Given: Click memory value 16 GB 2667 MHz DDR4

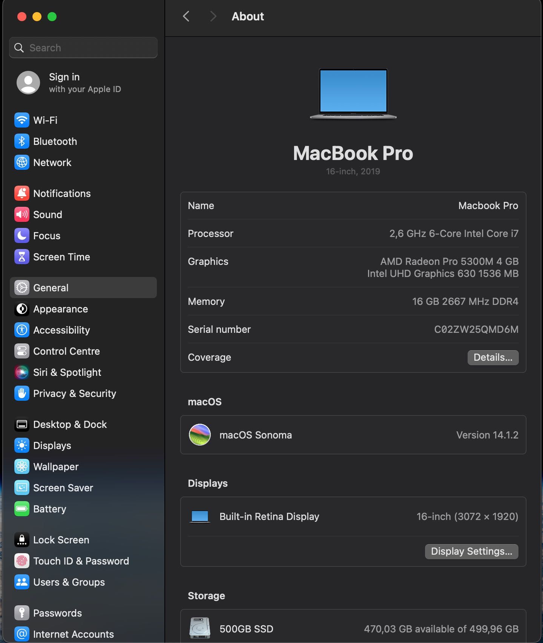Looking at the screenshot, I should click(465, 302).
